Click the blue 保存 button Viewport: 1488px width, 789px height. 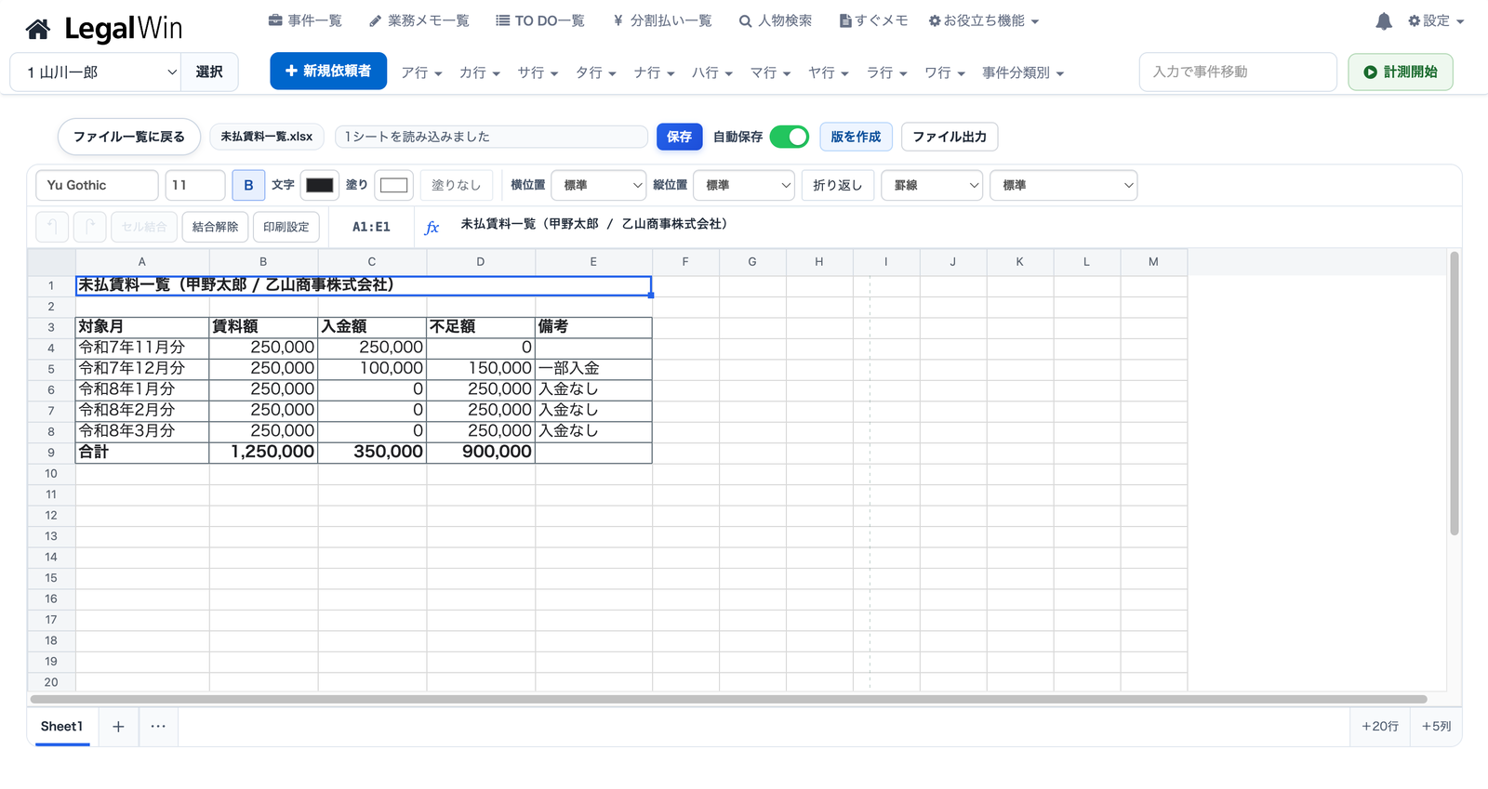click(x=679, y=137)
